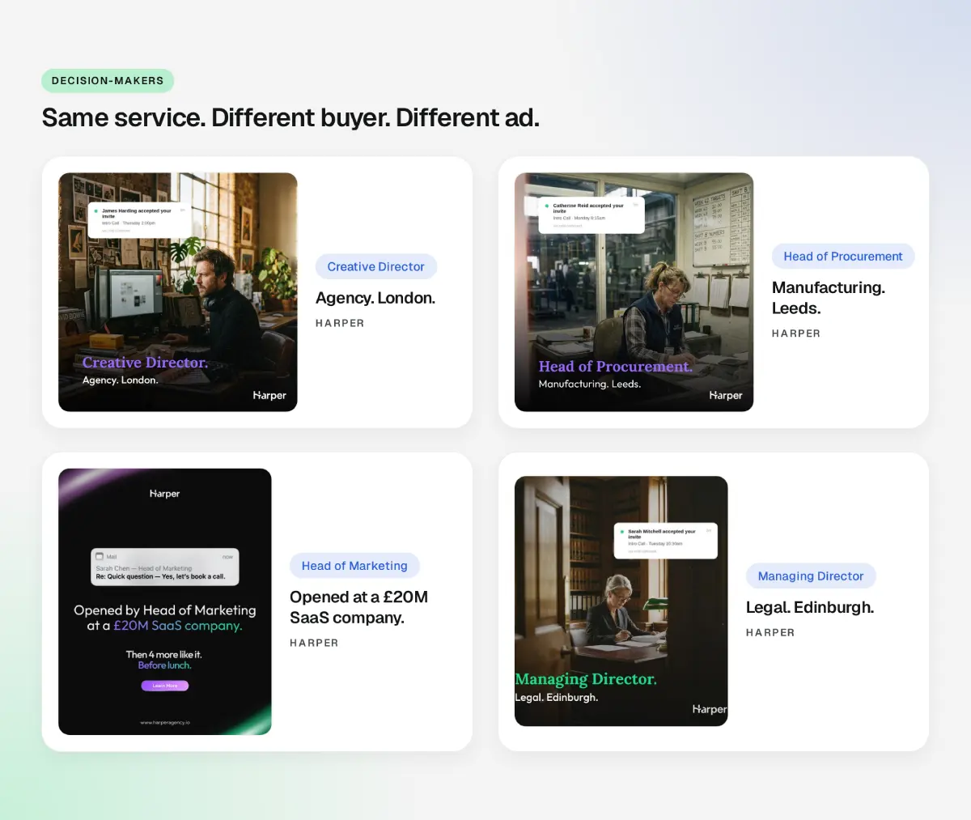Click the HARPER label under Manufacturing. Leeds.
Image resolution: width=971 pixels, height=820 pixels.
point(796,334)
